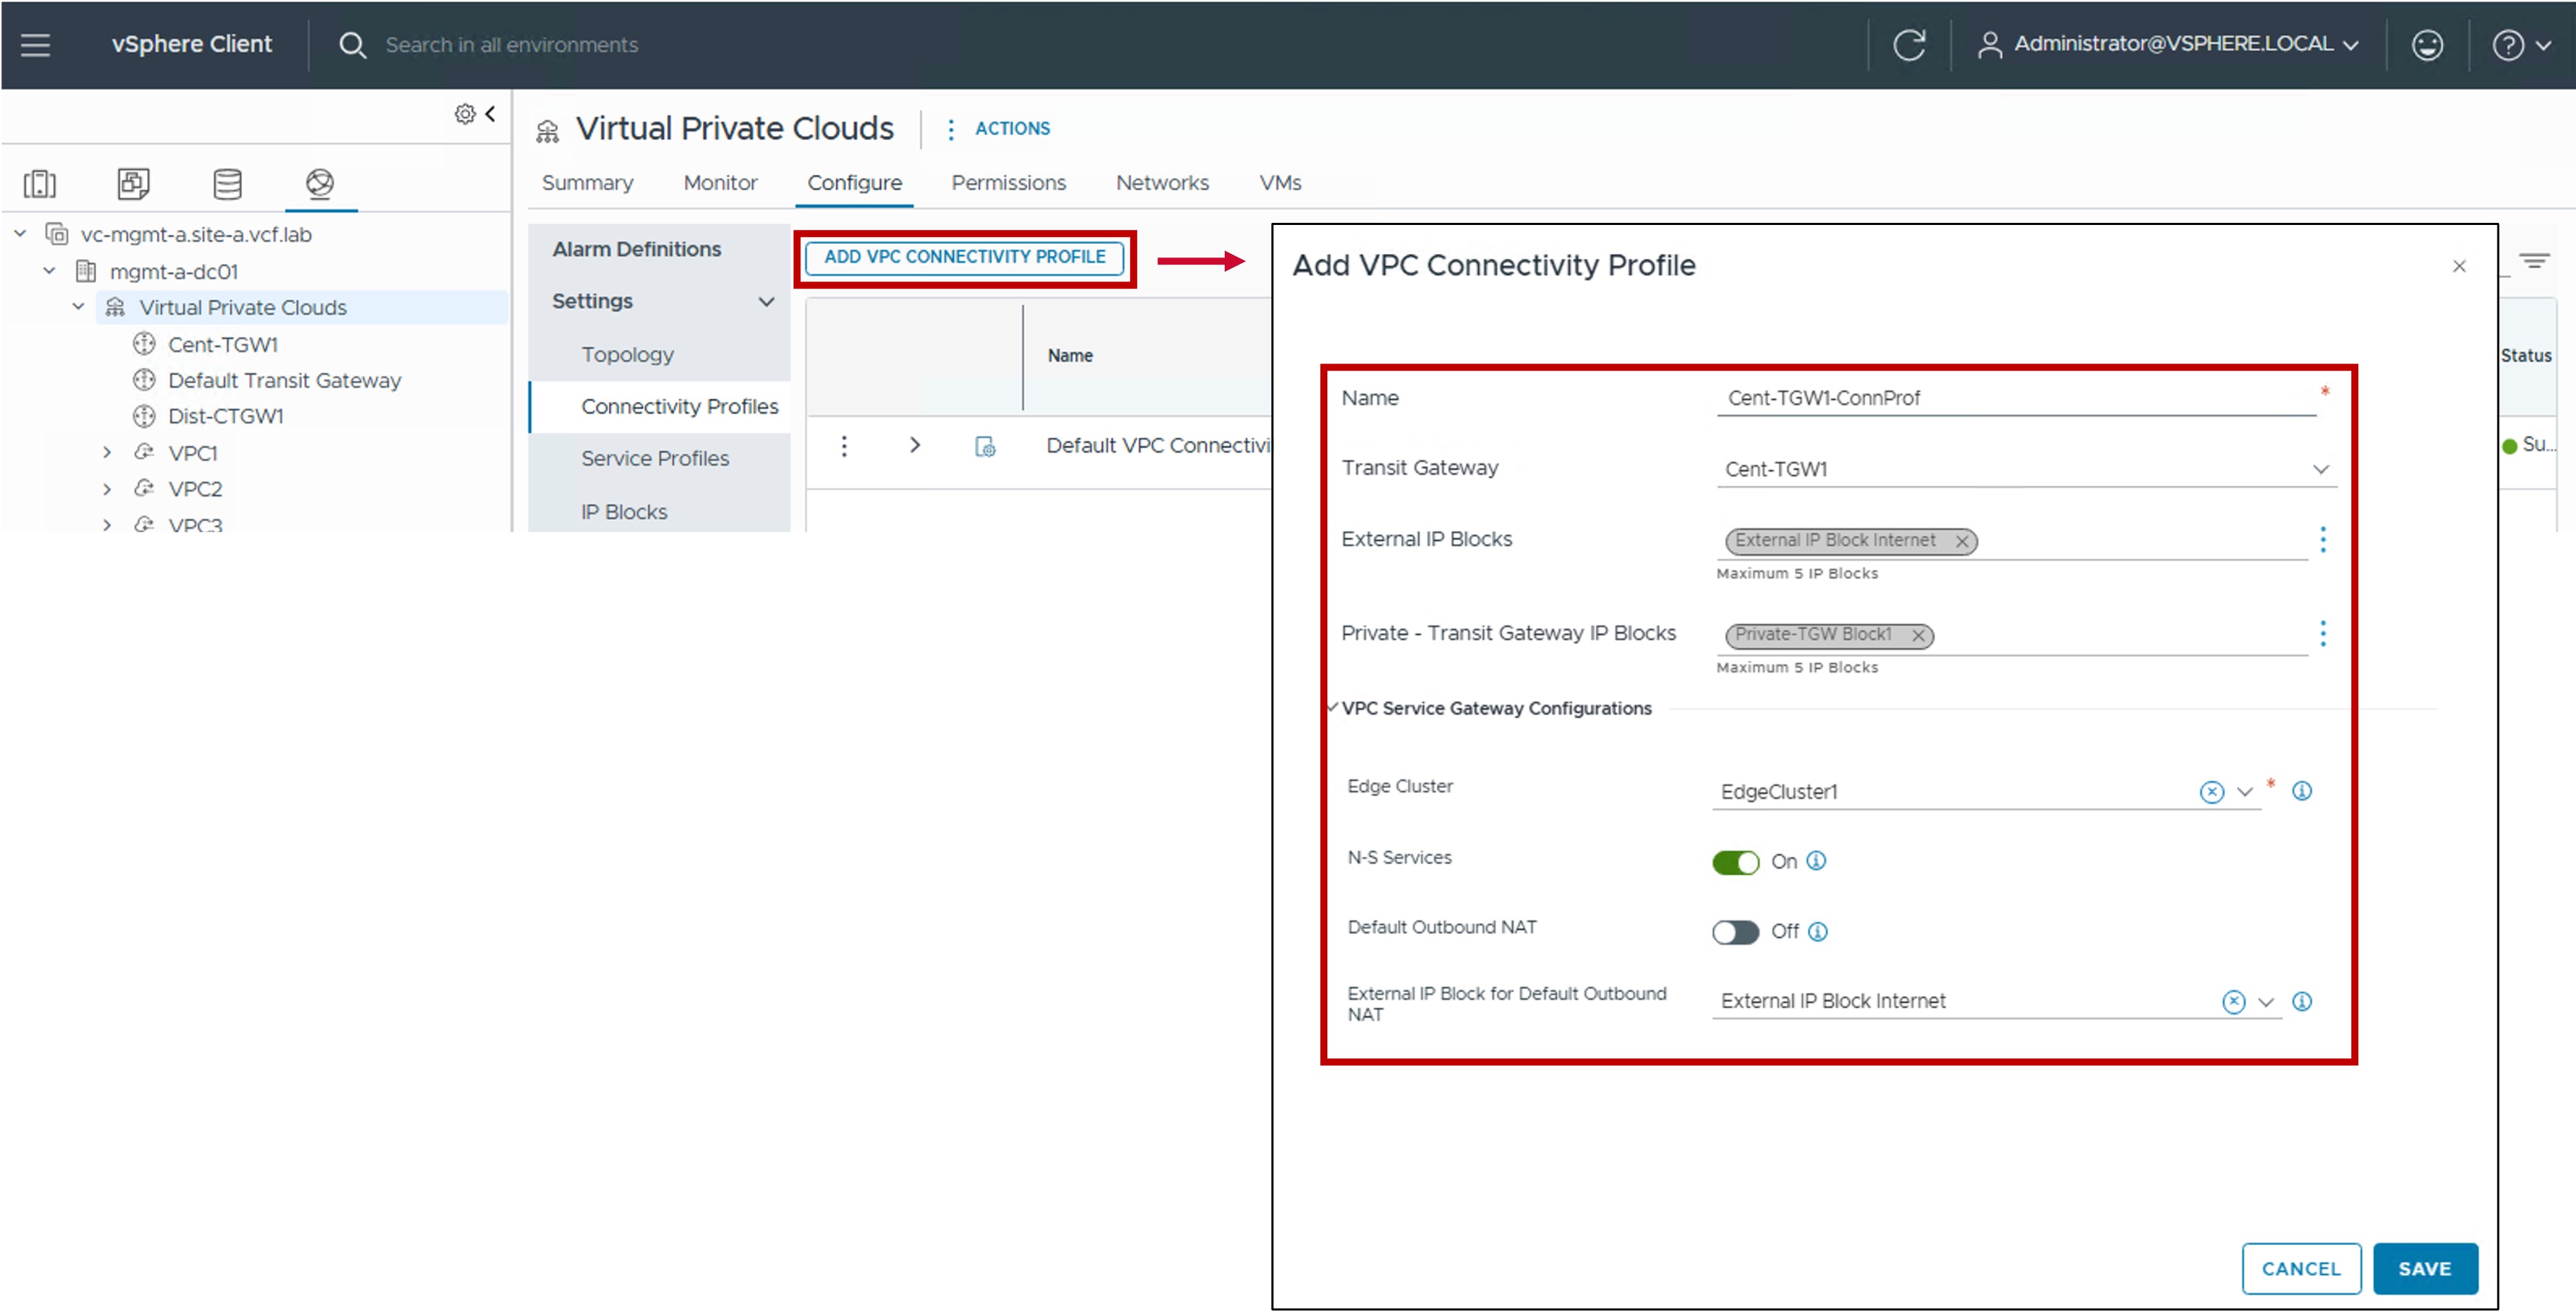Open the navigator settings gear
This screenshot has height=1313, width=2576.
pos(465,114)
